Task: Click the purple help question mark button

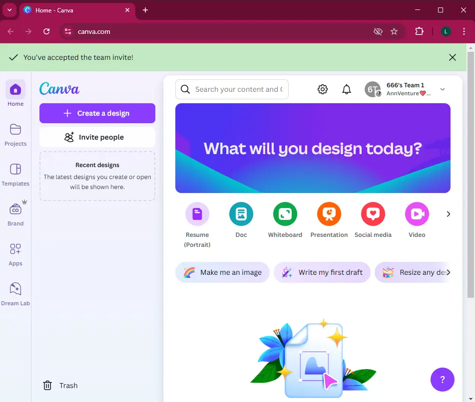Action: pyautogui.click(x=442, y=380)
